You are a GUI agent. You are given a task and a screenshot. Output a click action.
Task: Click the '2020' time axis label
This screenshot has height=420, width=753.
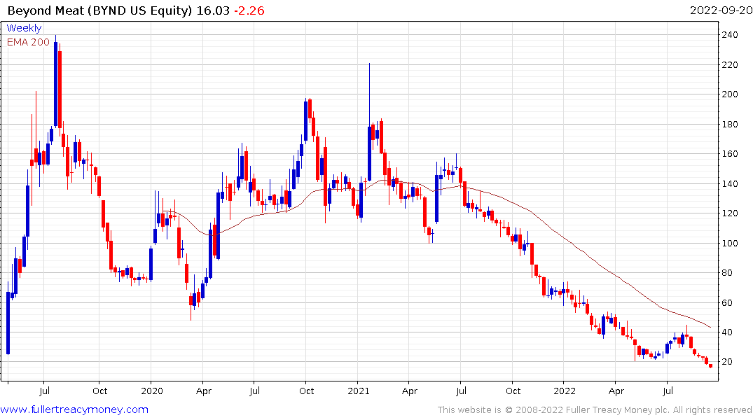[152, 391]
